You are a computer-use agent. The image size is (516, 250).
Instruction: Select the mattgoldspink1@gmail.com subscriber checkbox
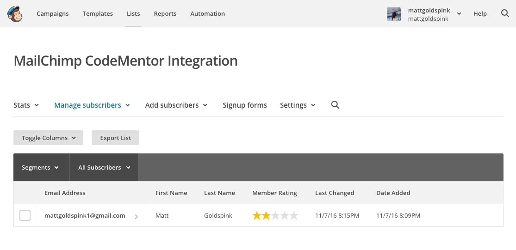(x=25, y=215)
